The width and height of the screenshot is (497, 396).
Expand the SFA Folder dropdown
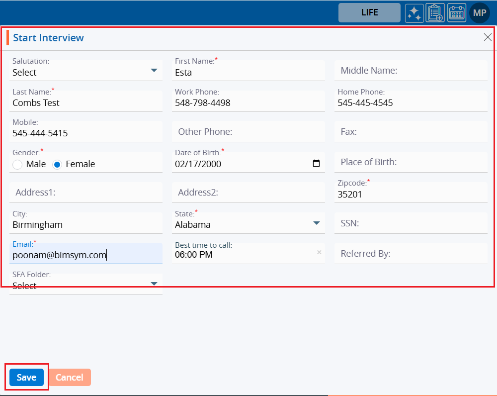(x=154, y=284)
